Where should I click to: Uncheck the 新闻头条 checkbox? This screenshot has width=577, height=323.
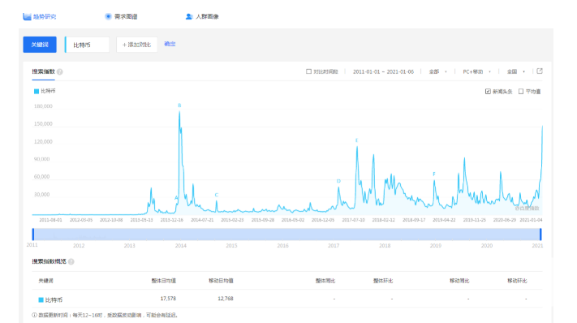pos(488,91)
